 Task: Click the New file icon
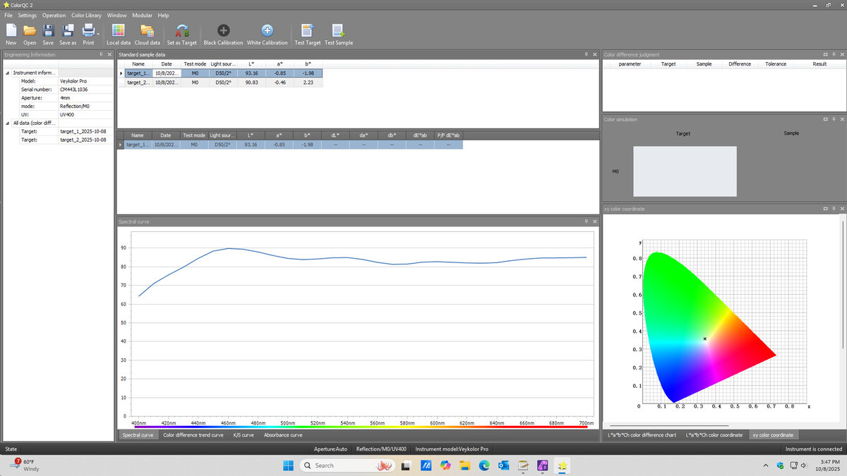click(11, 30)
